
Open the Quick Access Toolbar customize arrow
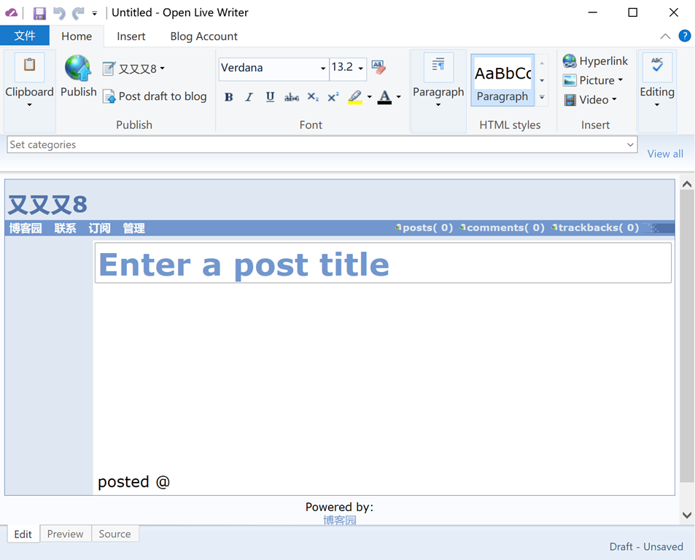pyautogui.click(x=94, y=14)
